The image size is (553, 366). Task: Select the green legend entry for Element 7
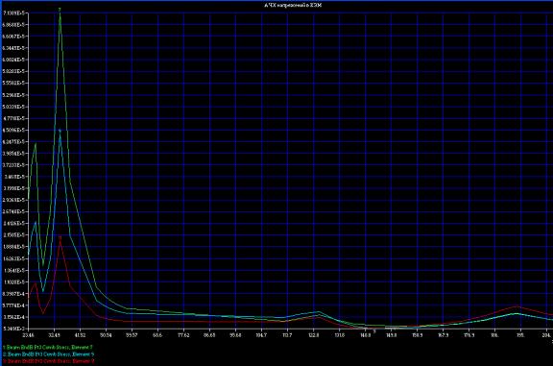point(47,348)
